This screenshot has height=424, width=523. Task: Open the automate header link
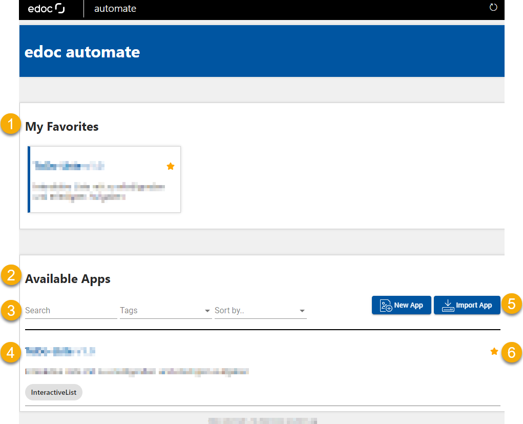pos(115,8)
